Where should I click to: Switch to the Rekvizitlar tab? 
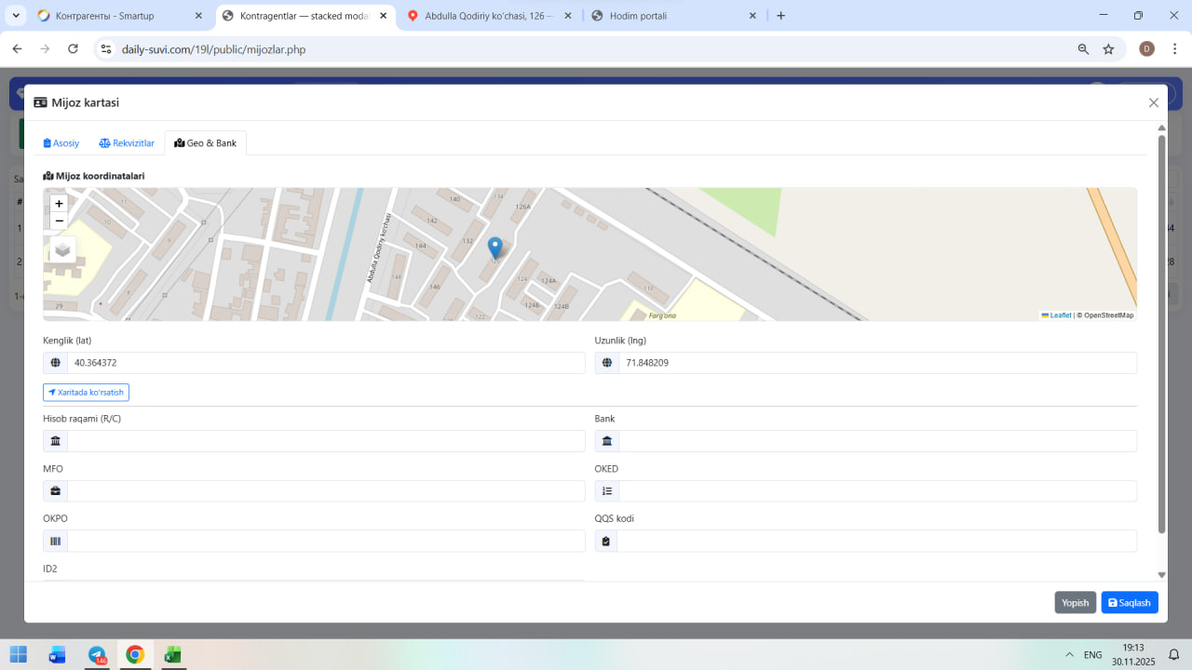pyautogui.click(x=127, y=143)
